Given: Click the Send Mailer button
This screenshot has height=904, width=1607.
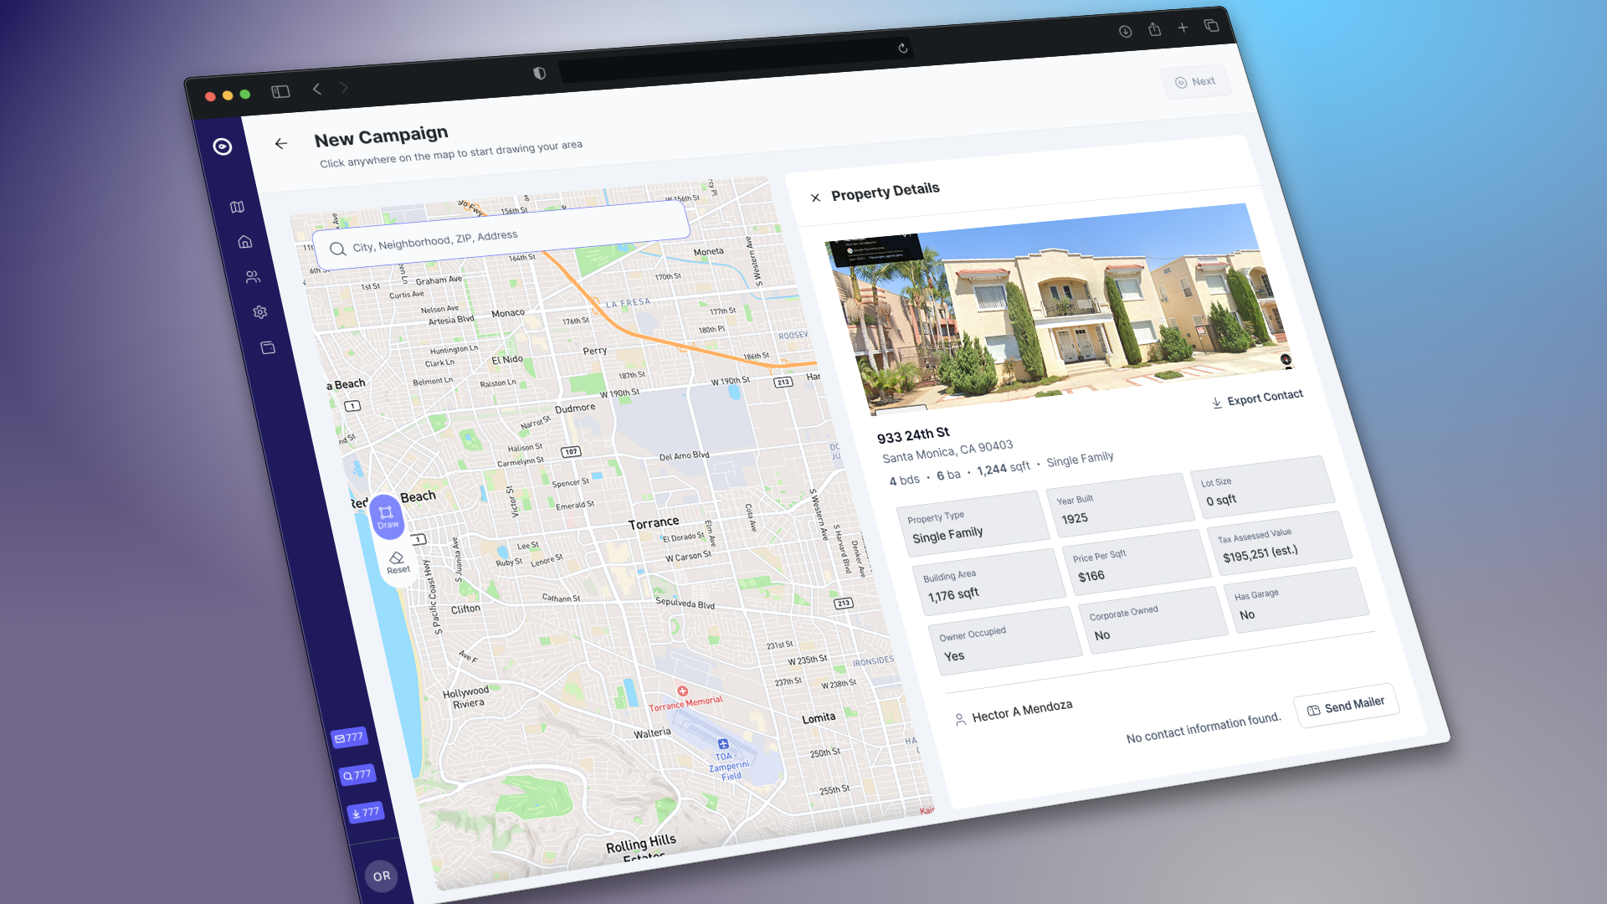Looking at the screenshot, I should point(1347,706).
